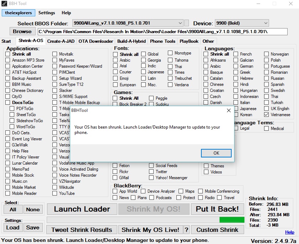Switch to the PlayBook tab
Viewport: 299px width, 244px height.
click(x=189, y=41)
